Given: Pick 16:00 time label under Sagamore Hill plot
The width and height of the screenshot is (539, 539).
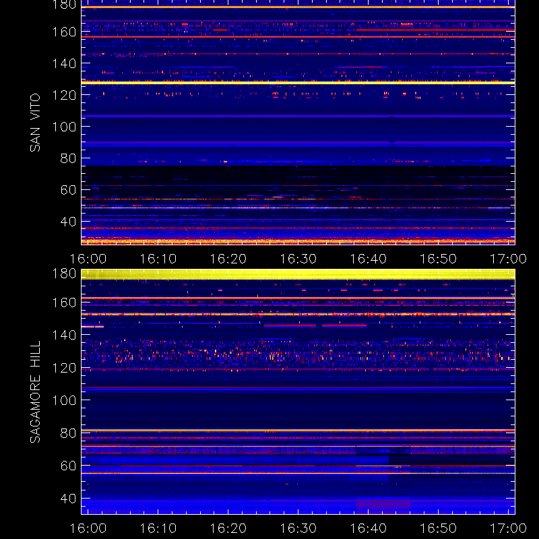Looking at the screenshot, I should coord(88,528).
